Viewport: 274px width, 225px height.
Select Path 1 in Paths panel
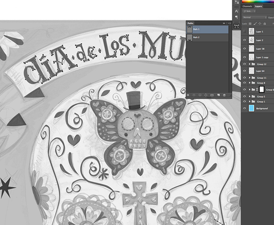tap(207, 29)
